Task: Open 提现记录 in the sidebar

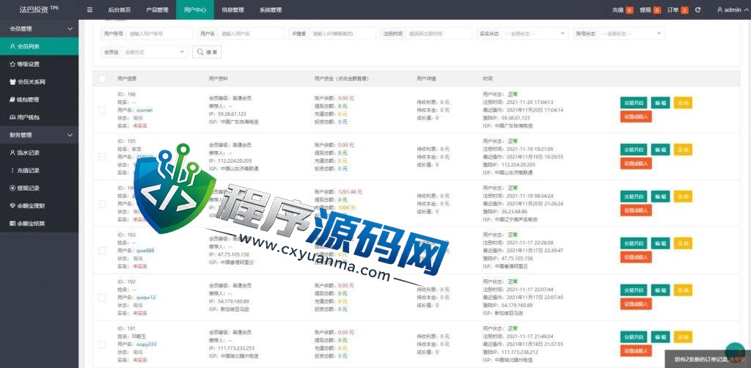Action: pyautogui.click(x=40, y=188)
